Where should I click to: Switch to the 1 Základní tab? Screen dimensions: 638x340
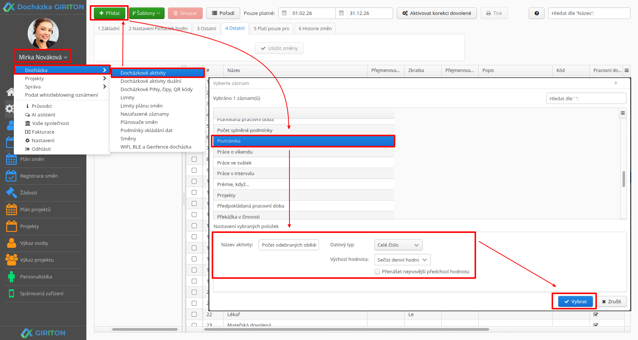click(109, 28)
